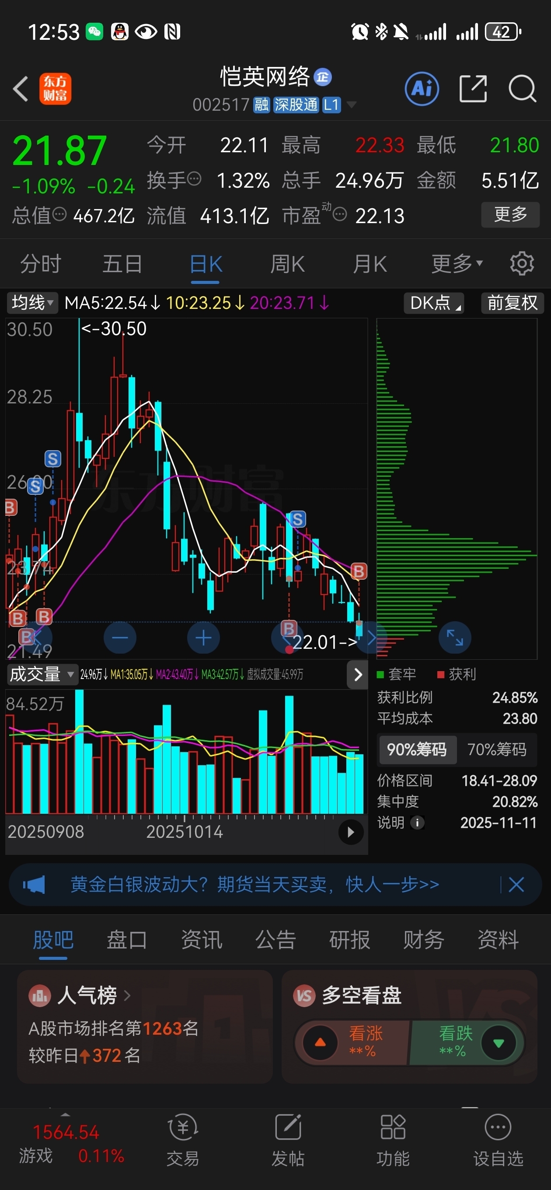
Task: Open the gold silver futures promo link
Action: pos(255,885)
